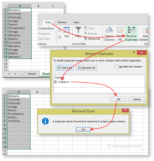Click the Text to Columns icon
This screenshot has height=161, width=154.
point(109,30)
